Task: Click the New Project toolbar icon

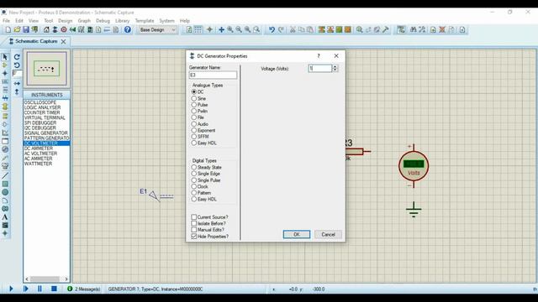Action: (x=8, y=30)
